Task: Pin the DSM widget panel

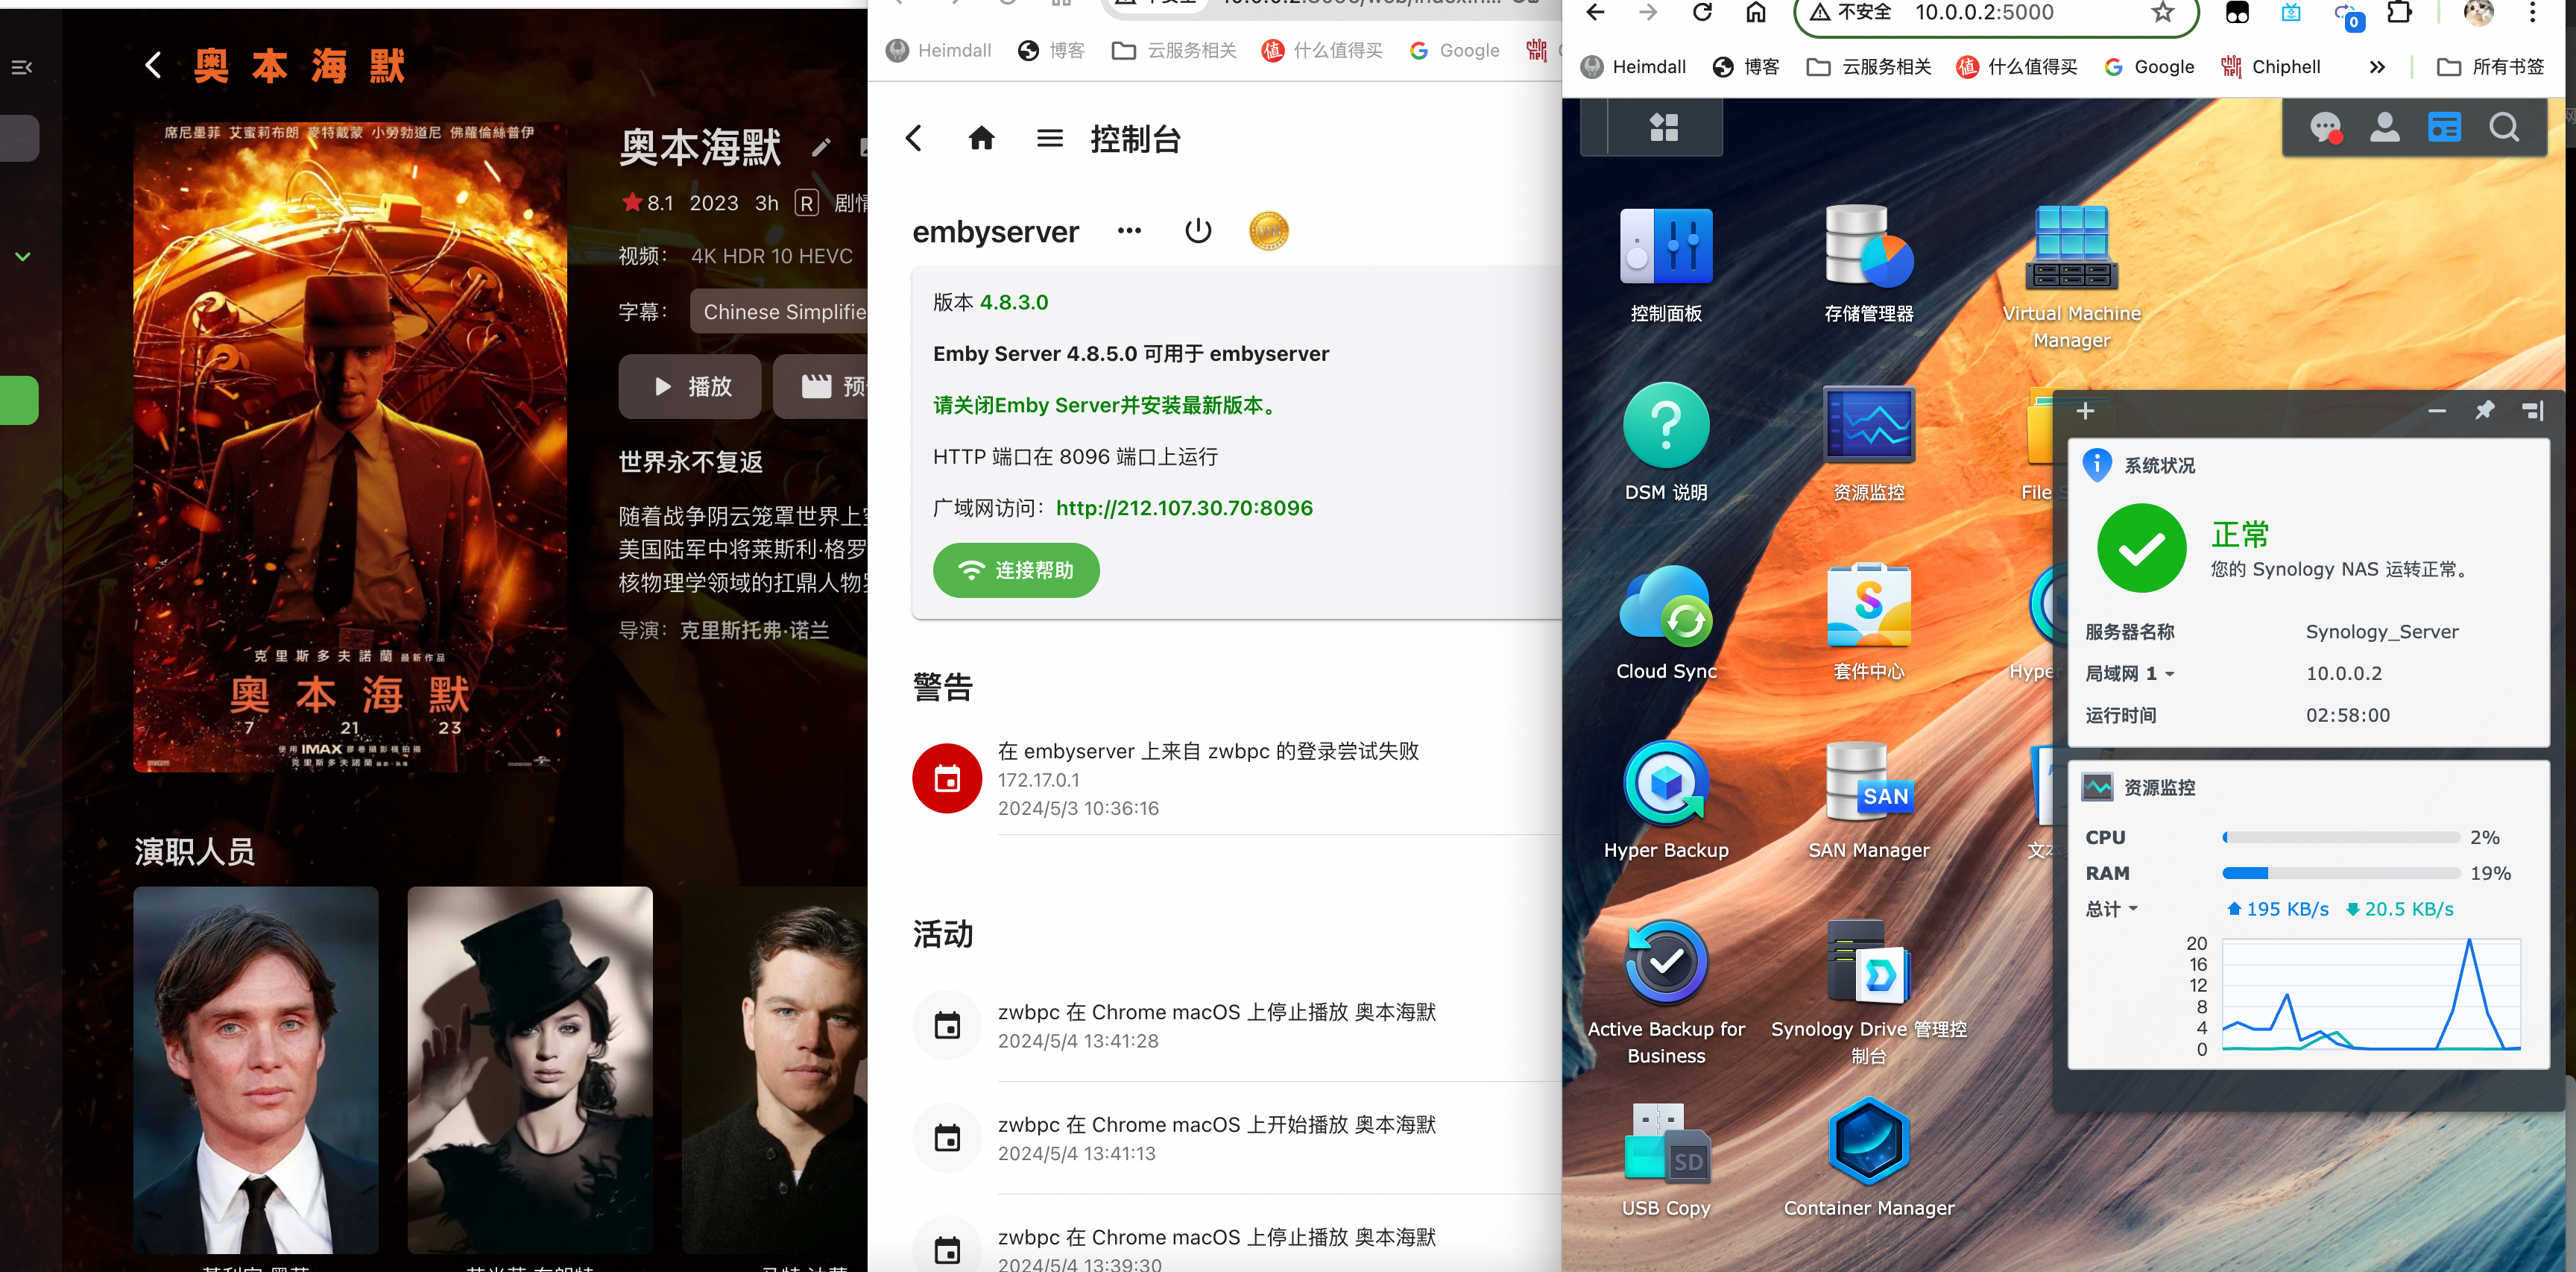Action: click(x=2484, y=410)
